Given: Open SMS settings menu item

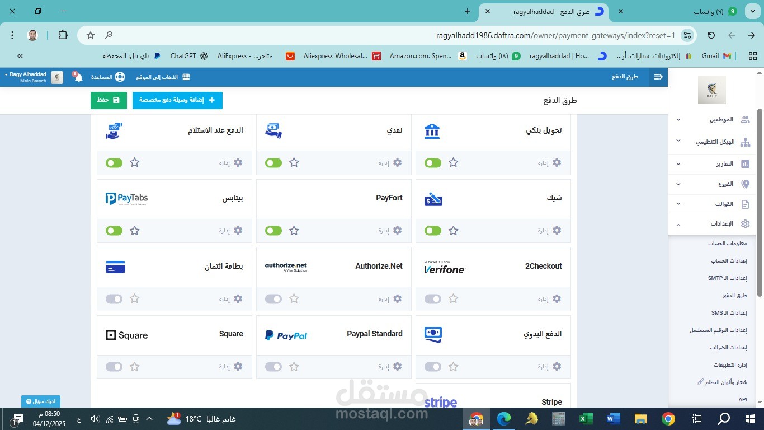Looking at the screenshot, I should tap(729, 313).
